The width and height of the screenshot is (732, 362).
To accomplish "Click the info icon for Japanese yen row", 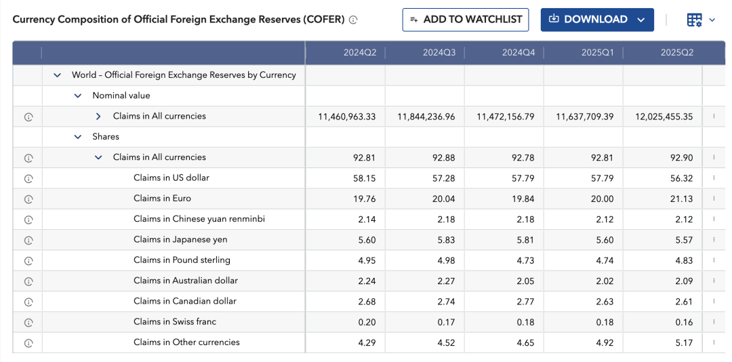I will [28, 240].
